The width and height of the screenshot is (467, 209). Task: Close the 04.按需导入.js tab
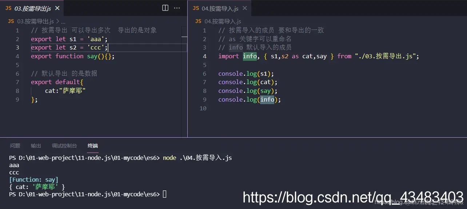[x=245, y=8]
